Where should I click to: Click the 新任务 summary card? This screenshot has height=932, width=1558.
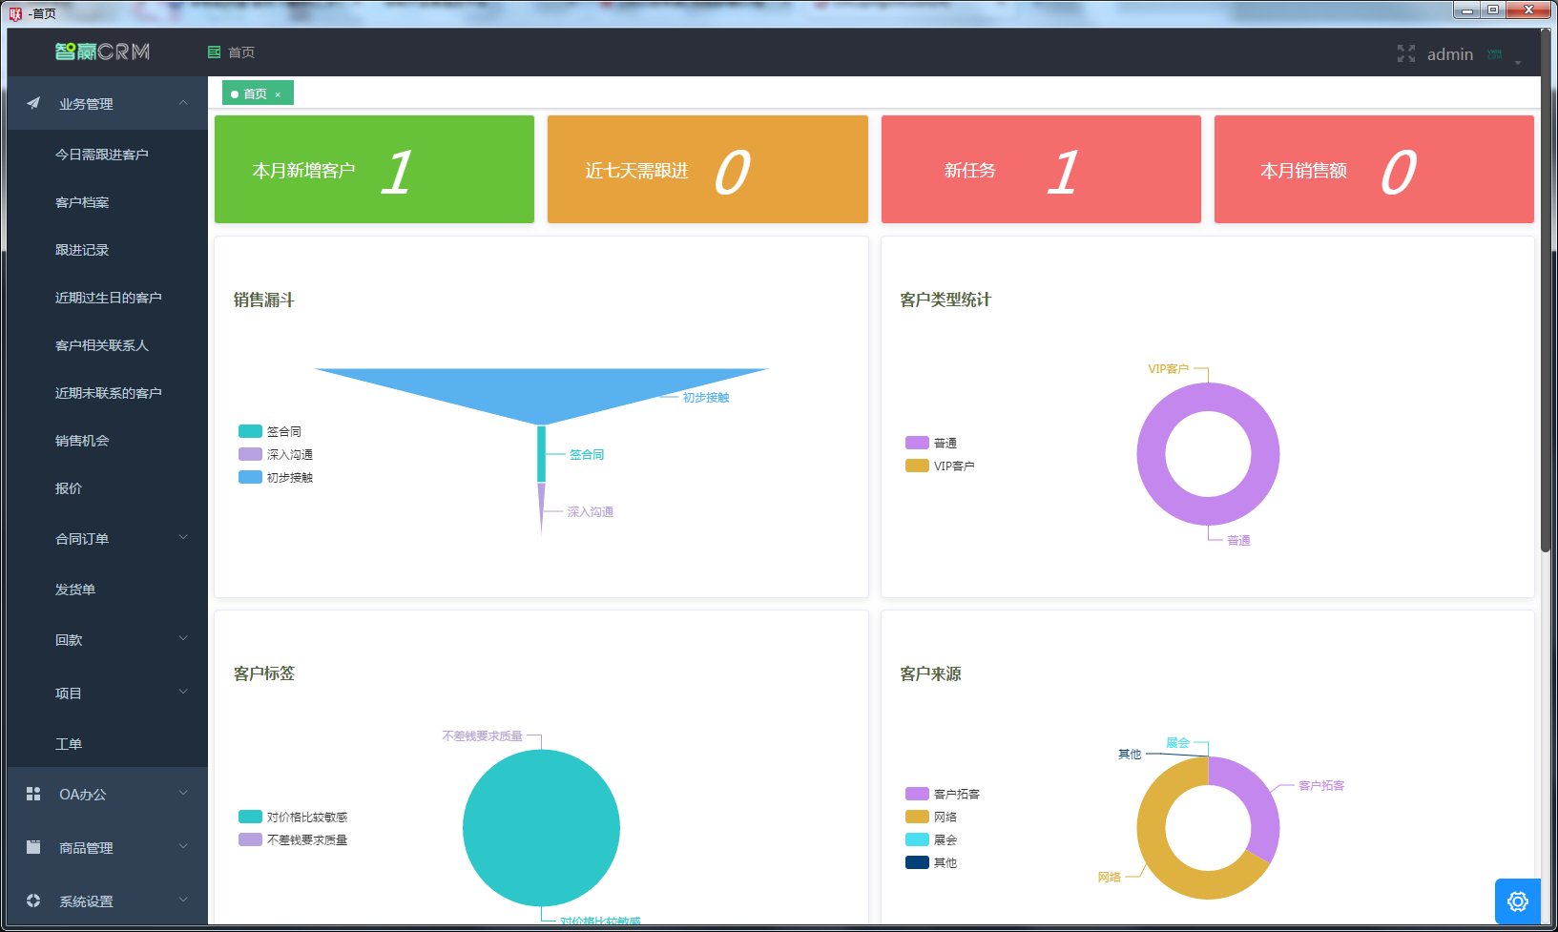click(1040, 170)
